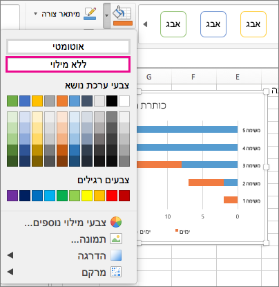Click the מיתאר צורה label
Screen dimensions: 279x287
pos(61,14)
